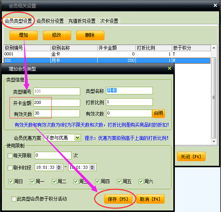Uncheck the 周二 checkbox

coord(54,182)
